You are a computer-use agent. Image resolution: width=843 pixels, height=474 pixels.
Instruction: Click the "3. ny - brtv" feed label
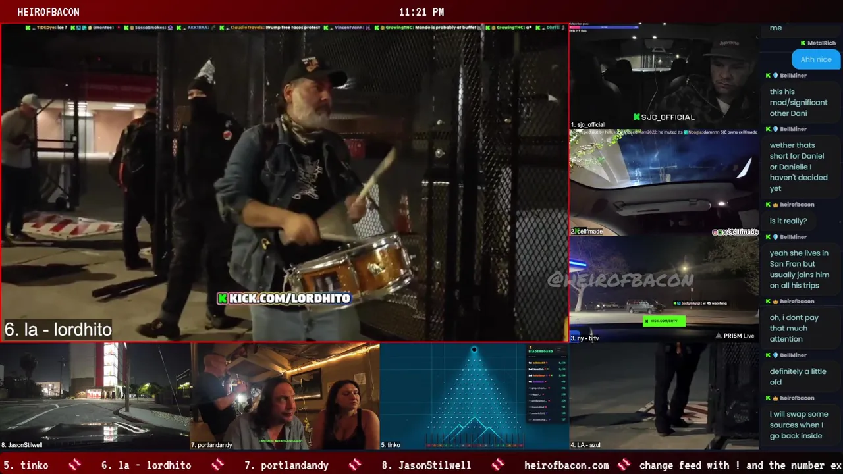coord(585,338)
